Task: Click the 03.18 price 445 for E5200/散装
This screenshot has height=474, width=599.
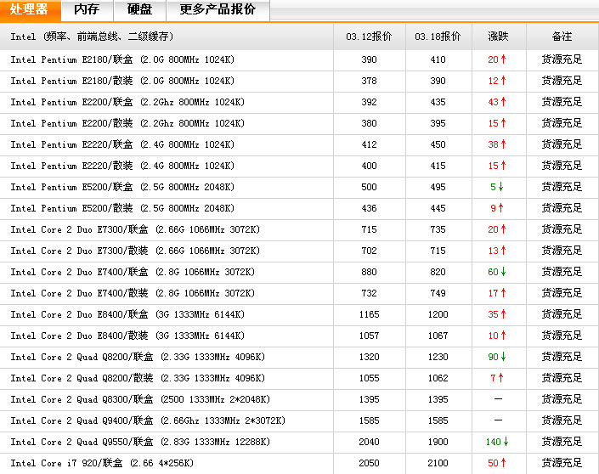Action: pyautogui.click(x=438, y=209)
